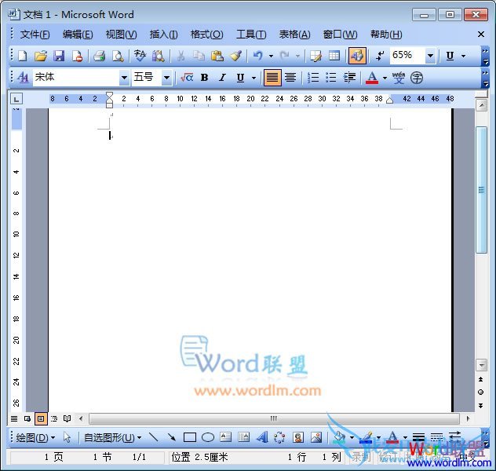Apply numbered list formatting

(x=313, y=77)
